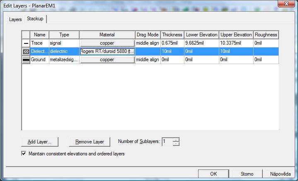
Task: Click the Thickness column header
Action: point(172,35)
